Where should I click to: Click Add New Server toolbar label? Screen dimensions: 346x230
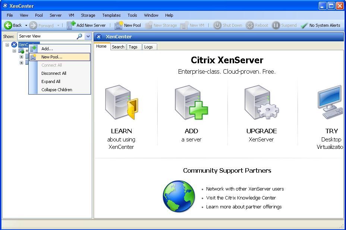click(x=91, y=25)
